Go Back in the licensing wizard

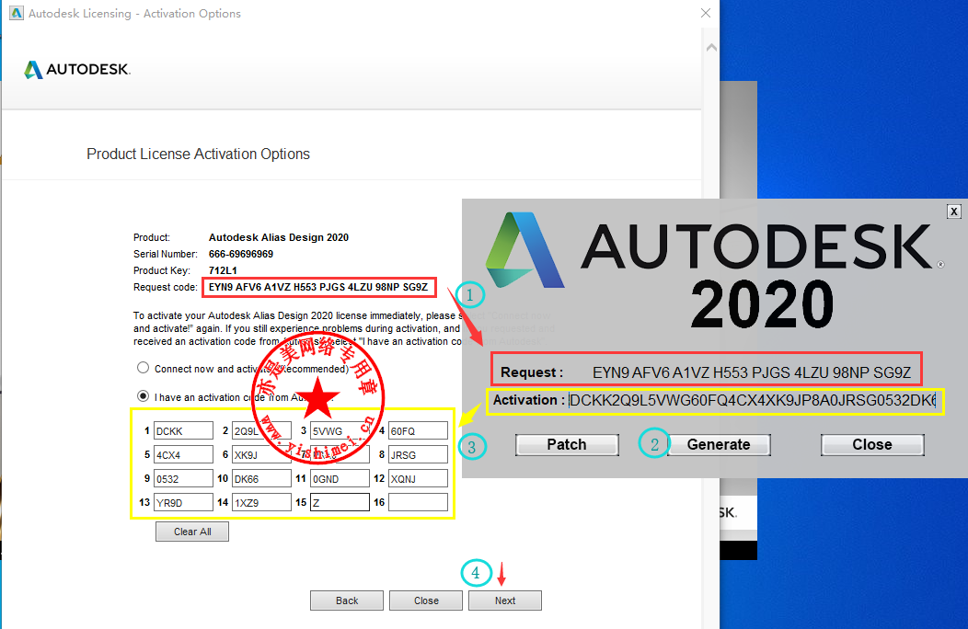(x=346, y=600)
